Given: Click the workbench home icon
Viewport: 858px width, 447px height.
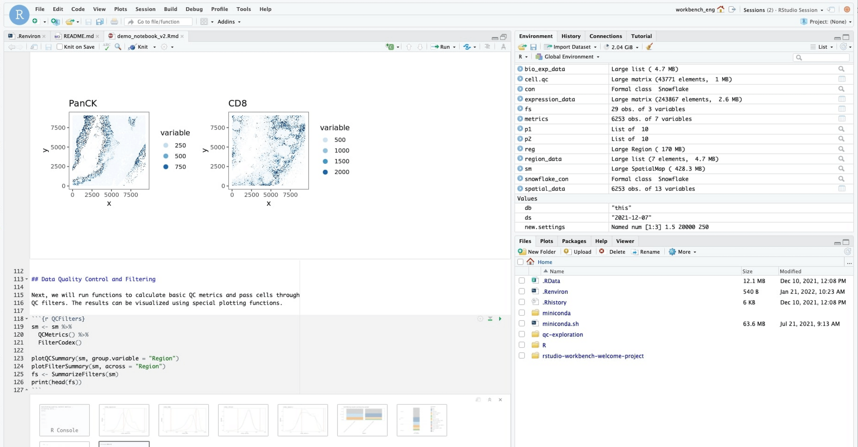Looking at the screenshot, I should [x=720, y=9].
